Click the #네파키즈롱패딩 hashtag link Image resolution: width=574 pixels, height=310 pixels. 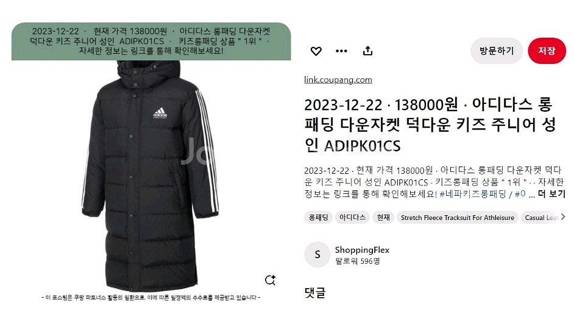pos(473,194)
